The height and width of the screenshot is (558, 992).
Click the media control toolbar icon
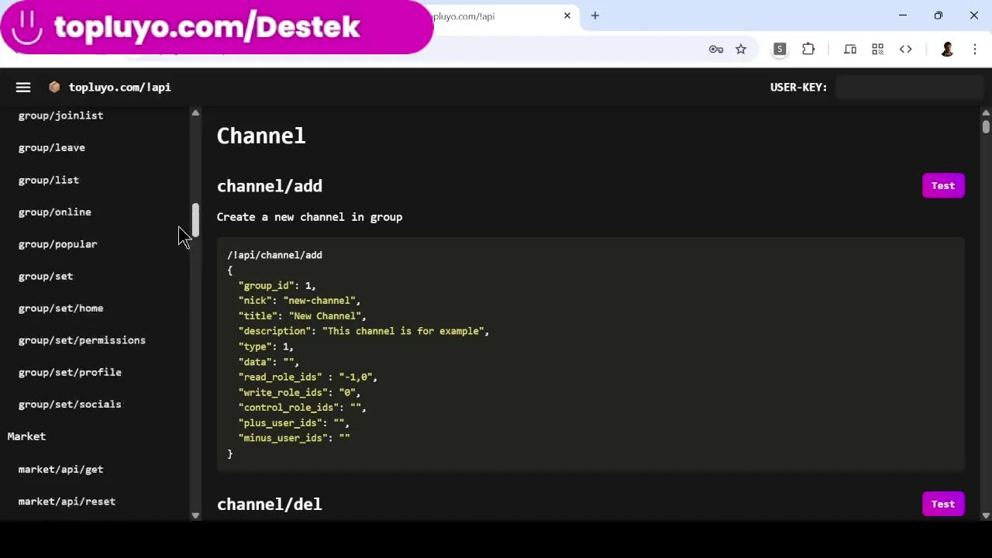point(850,50)
